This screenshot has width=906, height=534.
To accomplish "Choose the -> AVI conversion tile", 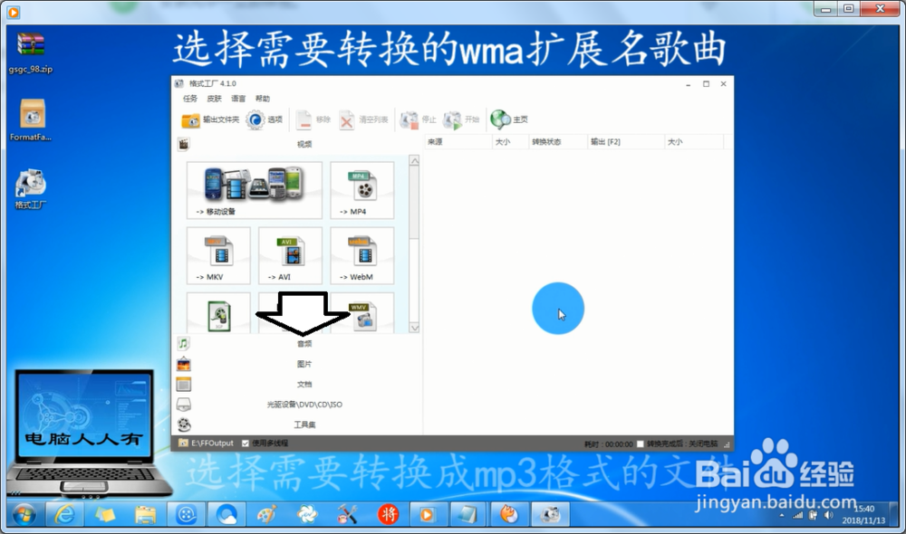I will 290,255.
